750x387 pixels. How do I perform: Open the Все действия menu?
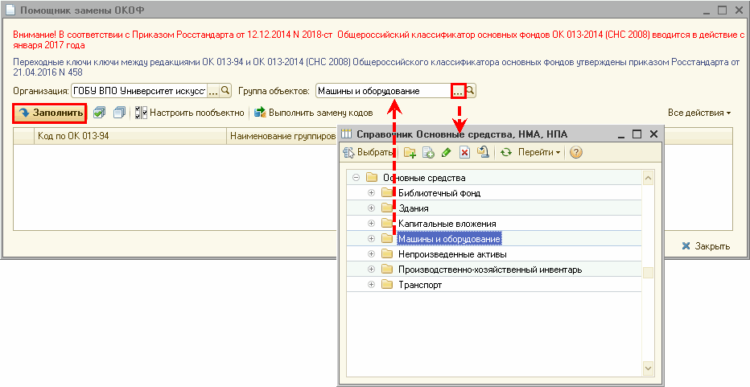[698, 113]
